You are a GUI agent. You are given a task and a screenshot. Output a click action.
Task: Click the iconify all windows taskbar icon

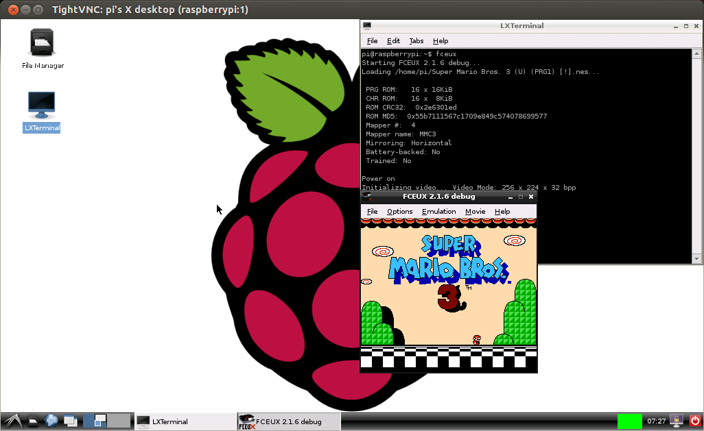(x=71, y=421)
